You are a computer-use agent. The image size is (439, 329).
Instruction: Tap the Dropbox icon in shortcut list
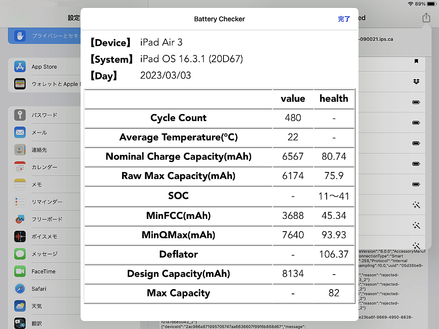(416, 82)
